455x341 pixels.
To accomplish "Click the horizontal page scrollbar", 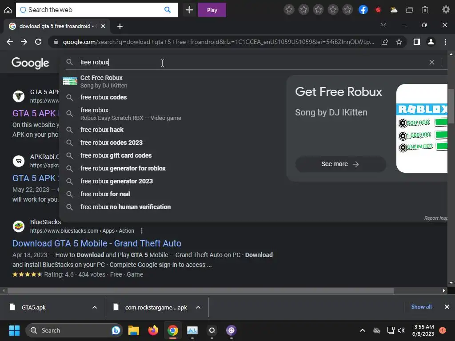I will (x=200, y=290).
